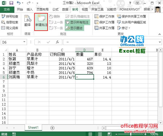Click the zoom out minus button
This screenshot has width=163, height=136.
coord(116,134)
